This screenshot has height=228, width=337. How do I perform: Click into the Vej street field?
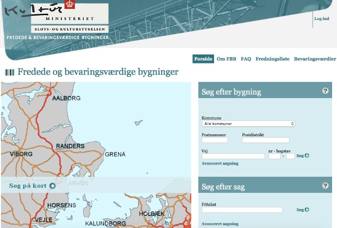(x=233, y=156)
